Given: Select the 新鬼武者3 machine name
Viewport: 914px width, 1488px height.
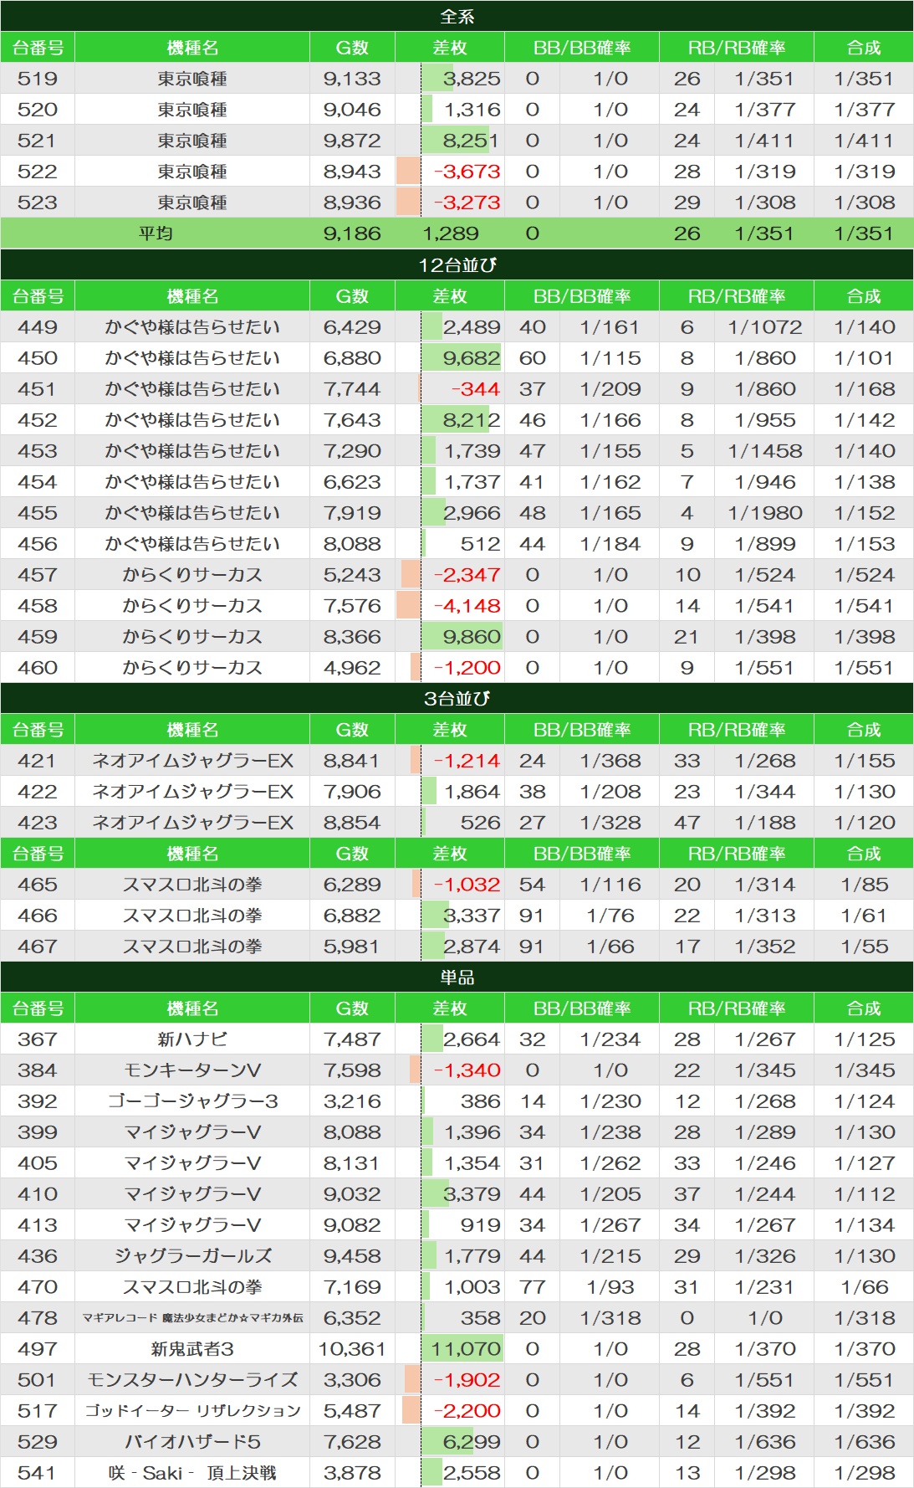Looking at the screenshot, I should pos(192,1349).
